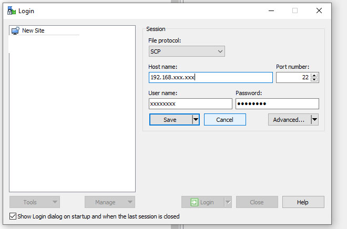The width and height of the screenshot is (347, 229).
Task: Click the port number down arrow
Action: (x=314, y=80)
